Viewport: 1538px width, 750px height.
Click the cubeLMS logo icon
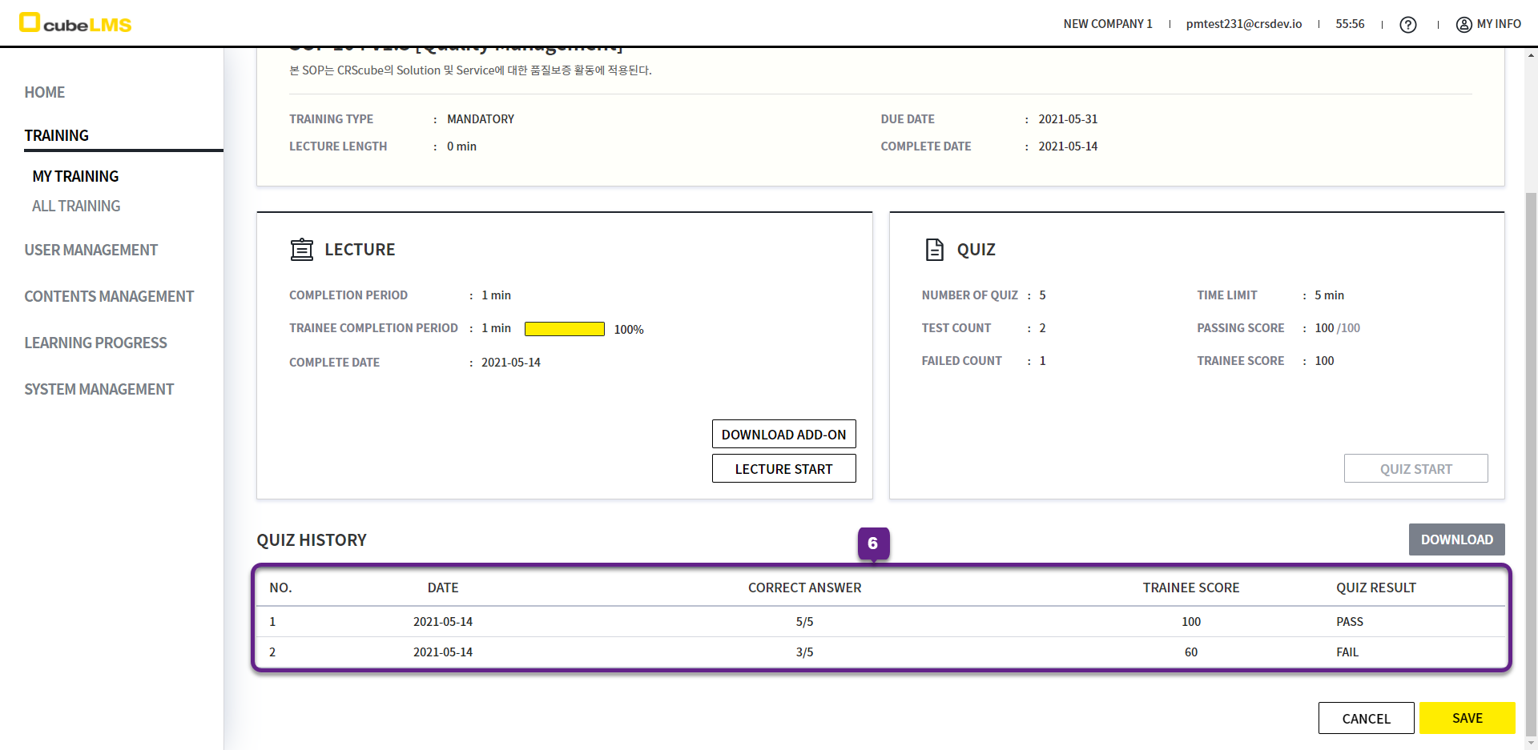30,22
